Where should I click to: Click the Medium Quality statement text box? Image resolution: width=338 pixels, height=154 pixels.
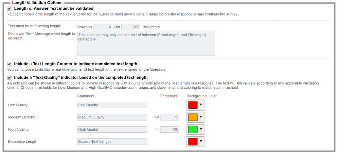(x=112, y=117)
